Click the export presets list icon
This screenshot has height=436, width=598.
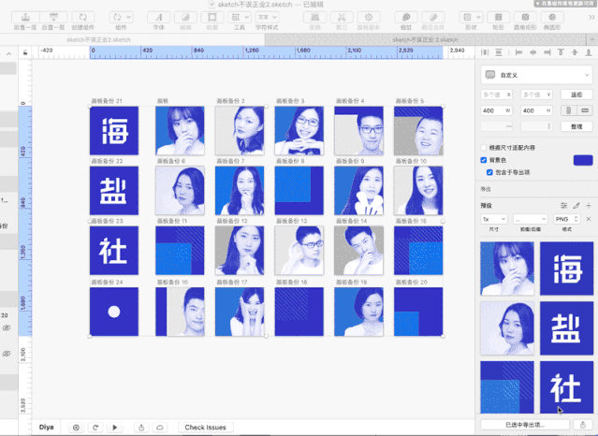(563, 206)
